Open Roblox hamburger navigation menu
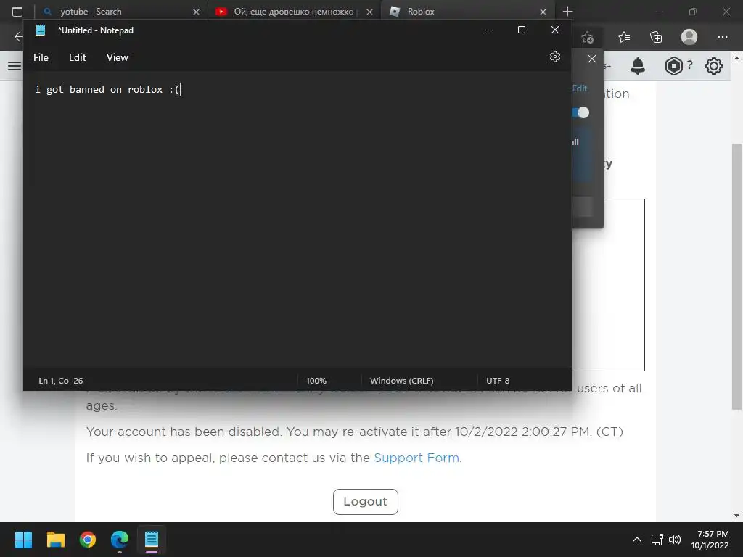Image resolution: width=743 pixels, height=557 pixels. click(x=15, y=66)
